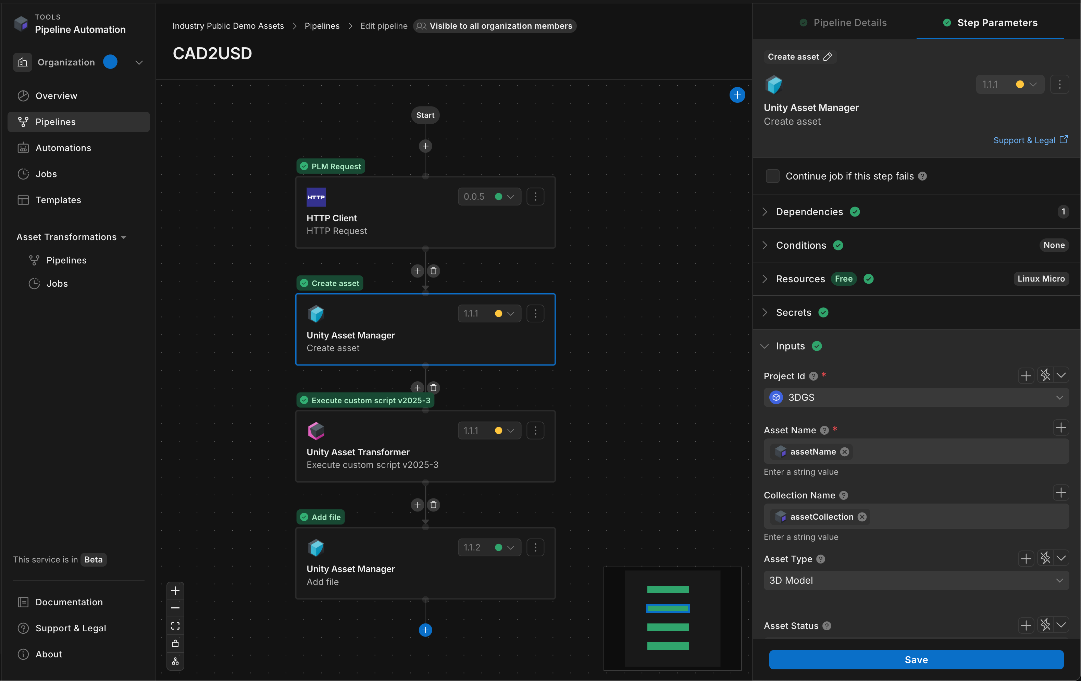Go to Pipelines in the breadcrumb
1081x681 pixels.
click(322, 26)
